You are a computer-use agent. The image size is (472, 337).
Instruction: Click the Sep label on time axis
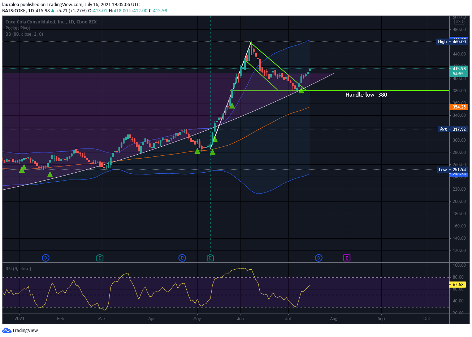pyautogui.click(x=381, y=319)
